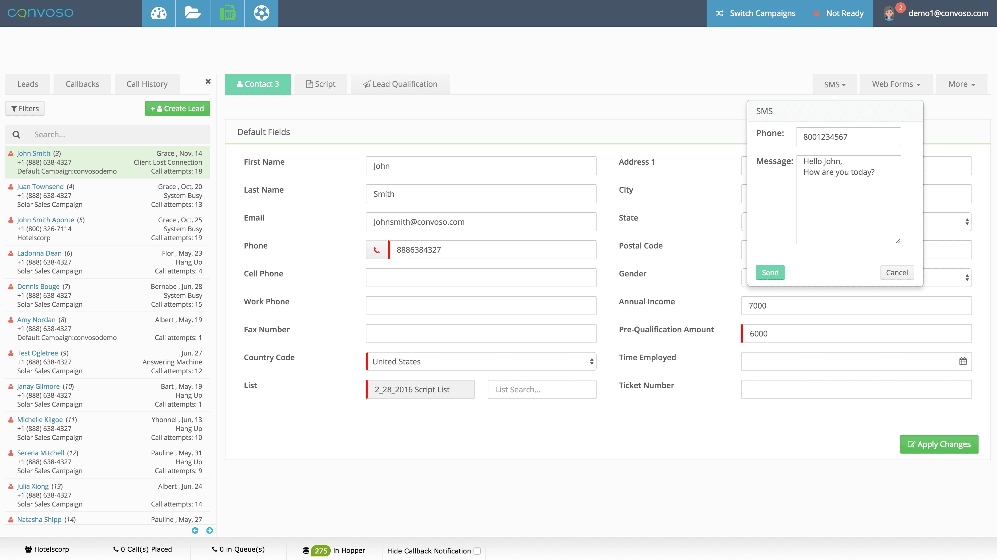The image size is (997, 560).
Task: Click the Cell Phone input field
Action: [x=481, y=278]
